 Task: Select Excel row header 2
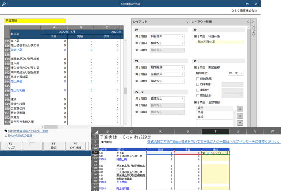pyautogui.click(x=95, y=142)
